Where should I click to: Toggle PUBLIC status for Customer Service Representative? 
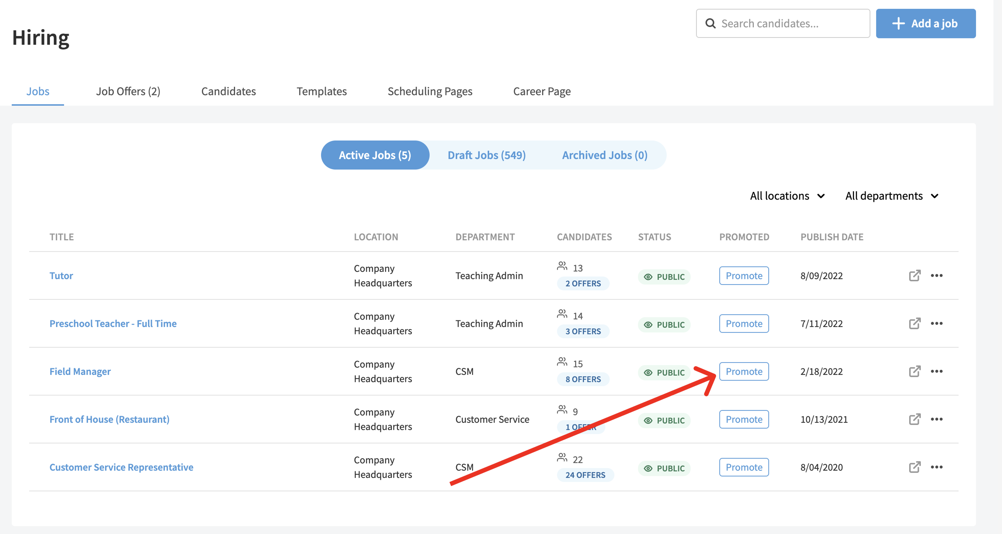pyautogui.click(x=664, y=468)
